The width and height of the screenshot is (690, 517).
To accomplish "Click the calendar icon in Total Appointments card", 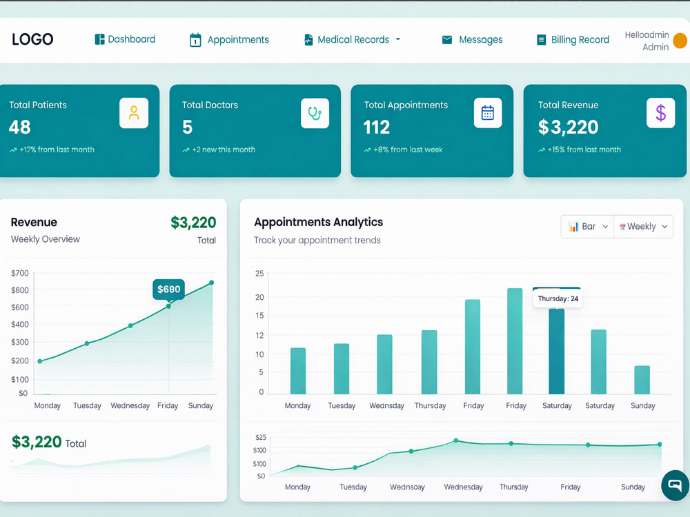I will 488,113.
